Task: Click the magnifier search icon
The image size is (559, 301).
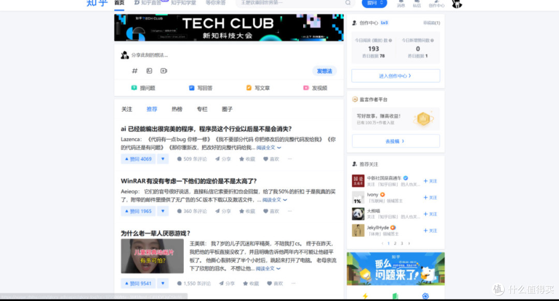Action: (x=348, y=3)
